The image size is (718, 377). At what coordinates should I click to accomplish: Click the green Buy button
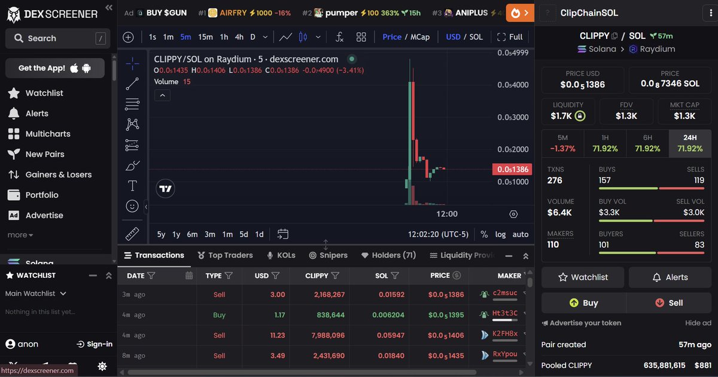click(x=583, y=303)
